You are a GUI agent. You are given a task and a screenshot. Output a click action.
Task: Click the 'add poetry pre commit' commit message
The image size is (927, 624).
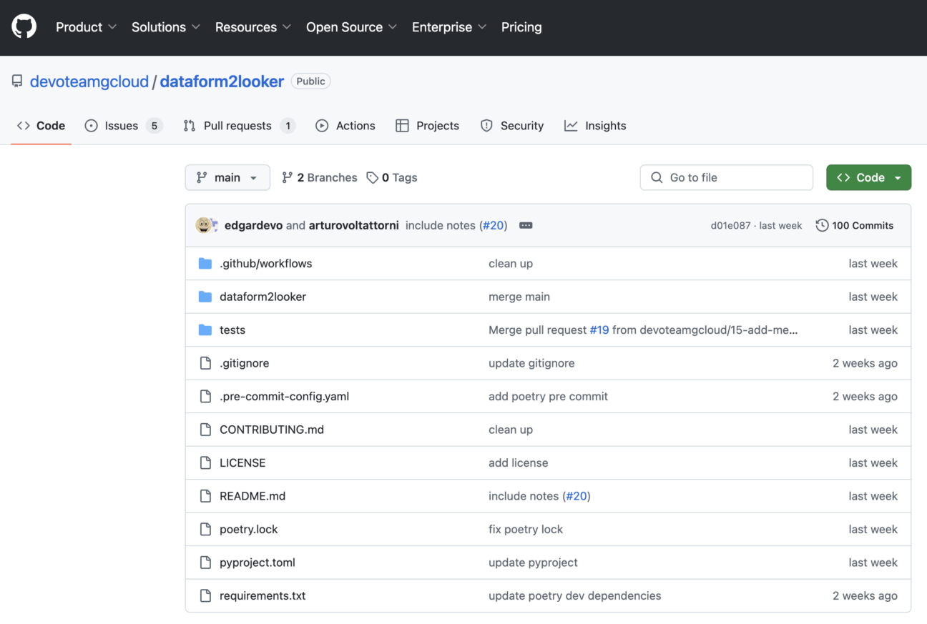click(548, 397)
